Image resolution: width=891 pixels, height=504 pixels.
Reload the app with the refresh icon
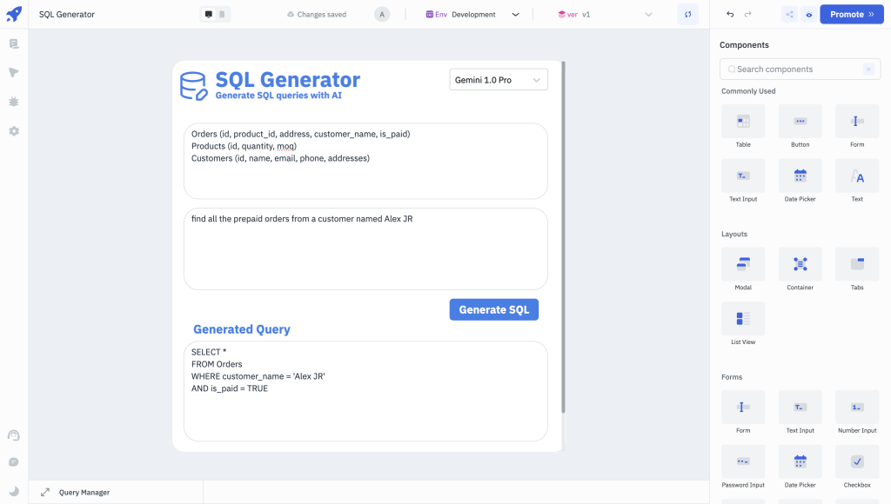[x=687, y=14]
